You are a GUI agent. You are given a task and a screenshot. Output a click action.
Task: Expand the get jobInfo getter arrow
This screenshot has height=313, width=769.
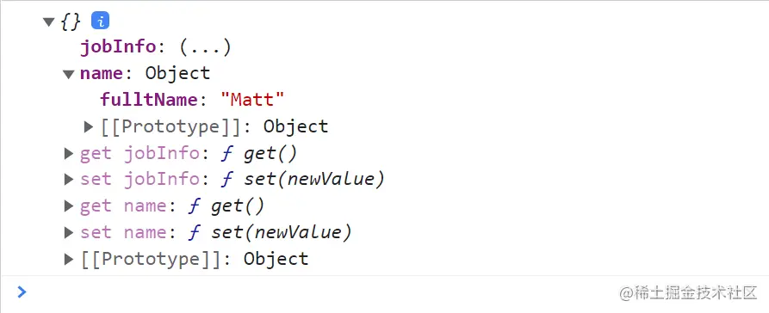click(69, 154)
